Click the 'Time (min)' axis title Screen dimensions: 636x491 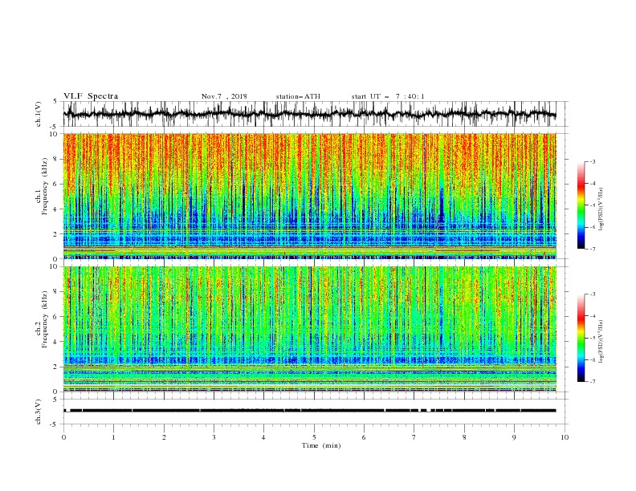(321, 445)
